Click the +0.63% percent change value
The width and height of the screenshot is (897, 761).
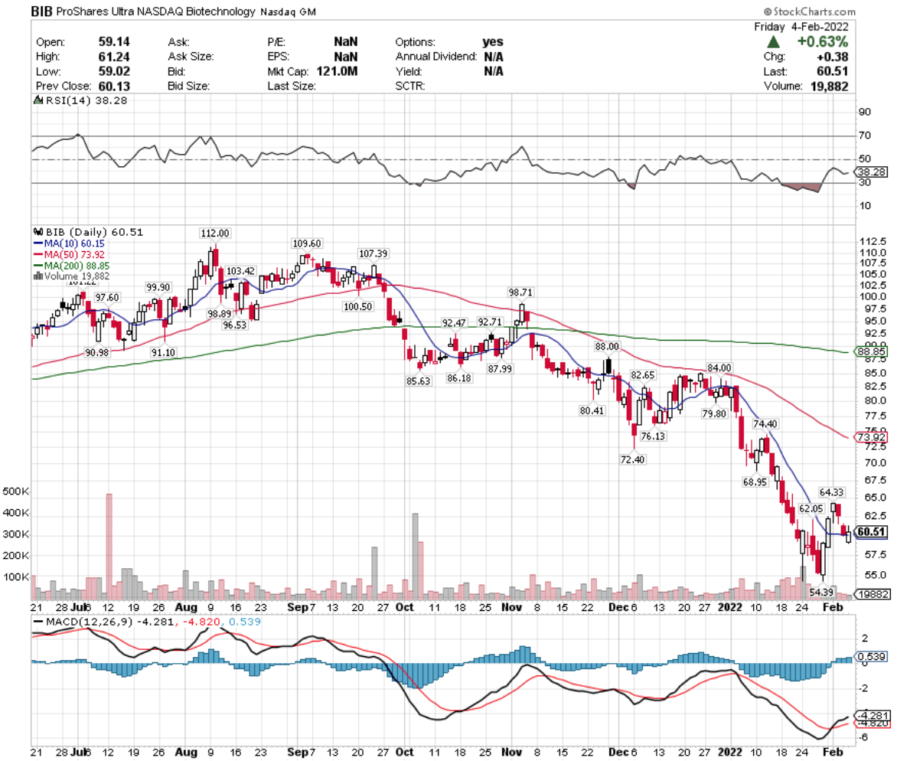tap(823, 42)
